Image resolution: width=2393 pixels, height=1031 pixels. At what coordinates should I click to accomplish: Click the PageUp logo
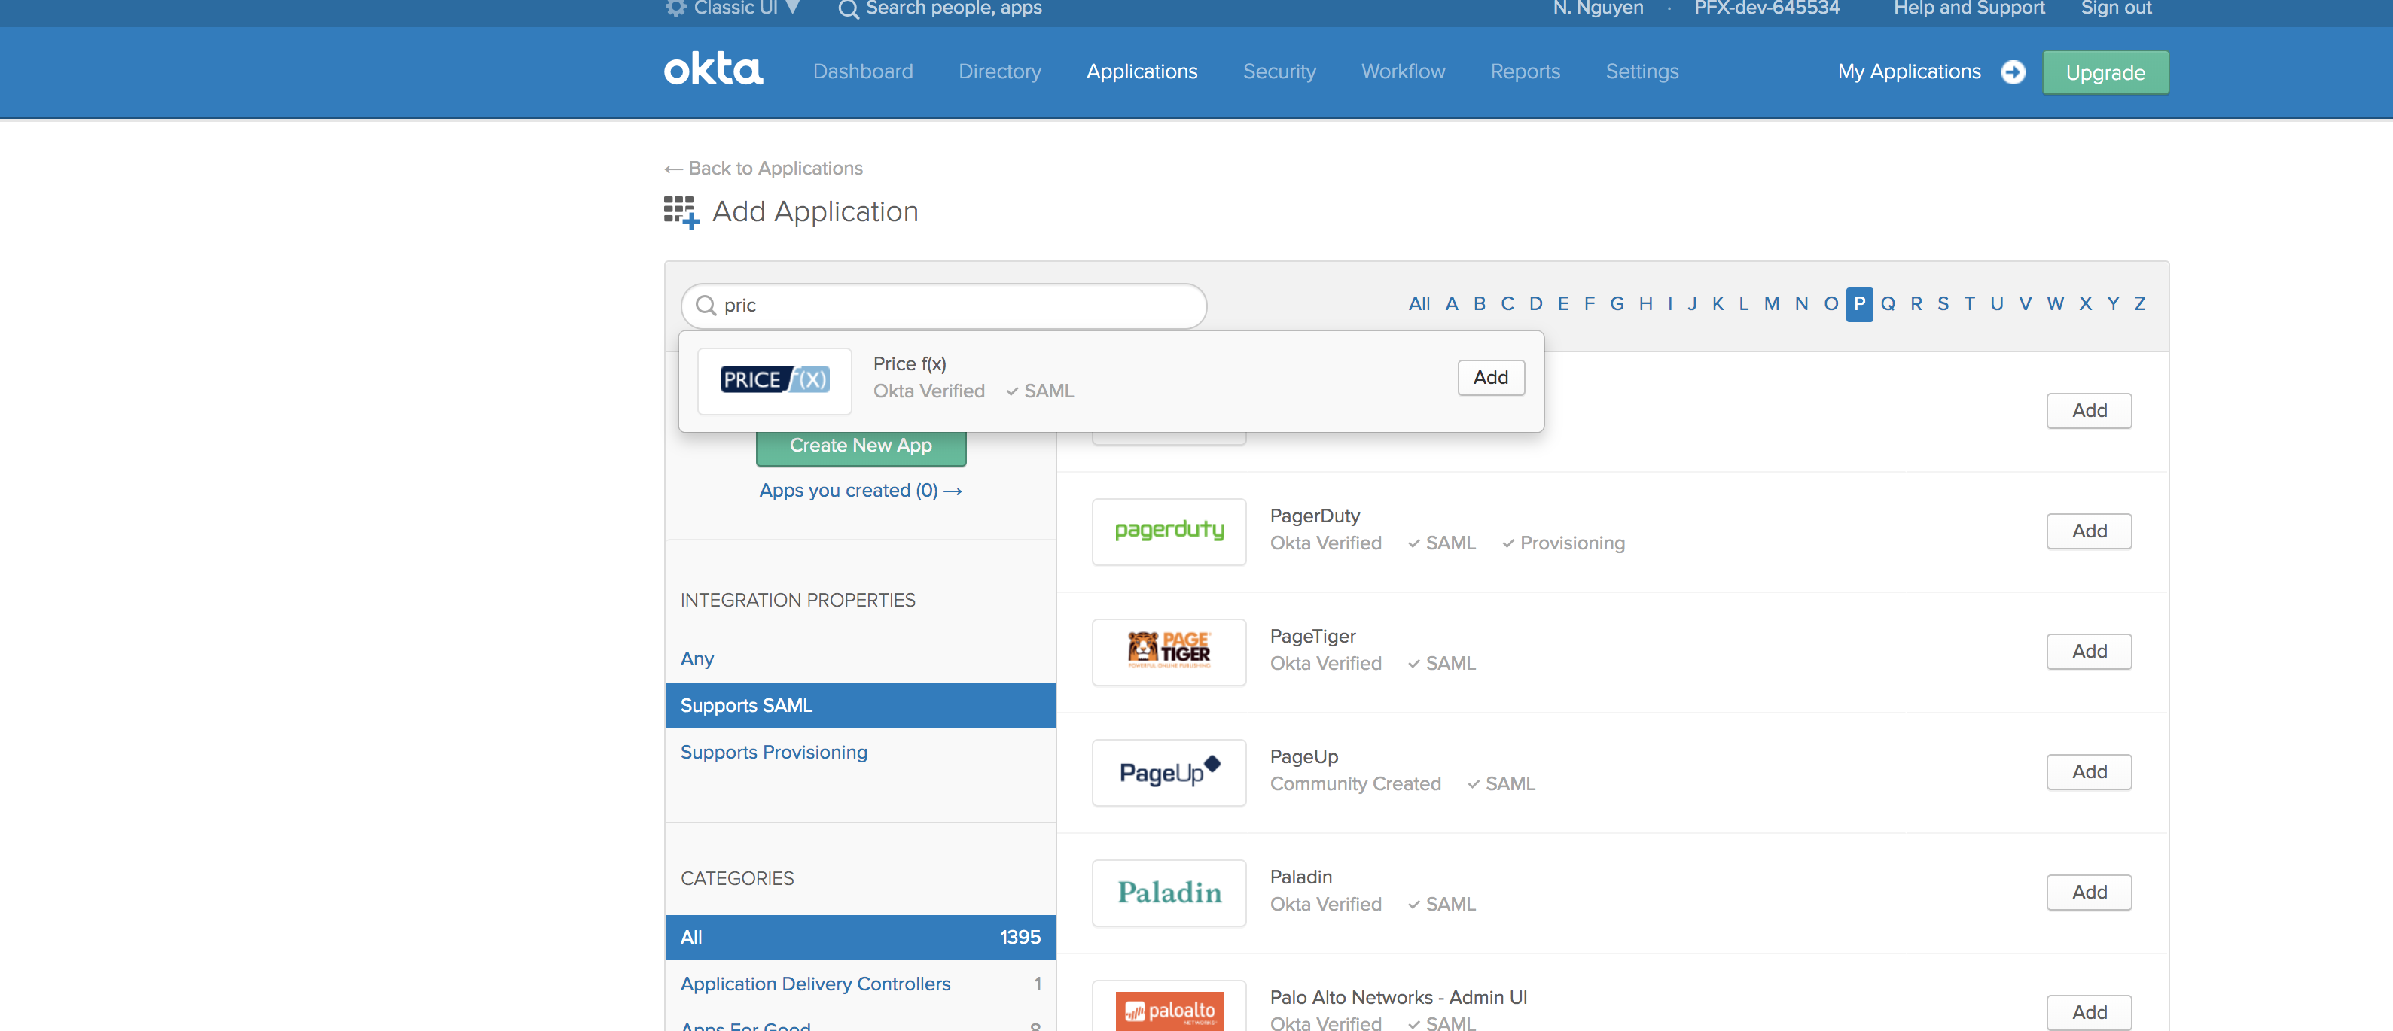point(1169,772)
